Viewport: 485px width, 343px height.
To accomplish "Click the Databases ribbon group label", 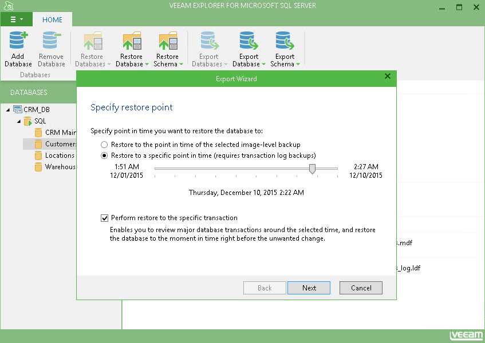I will [x=35, y=75].
